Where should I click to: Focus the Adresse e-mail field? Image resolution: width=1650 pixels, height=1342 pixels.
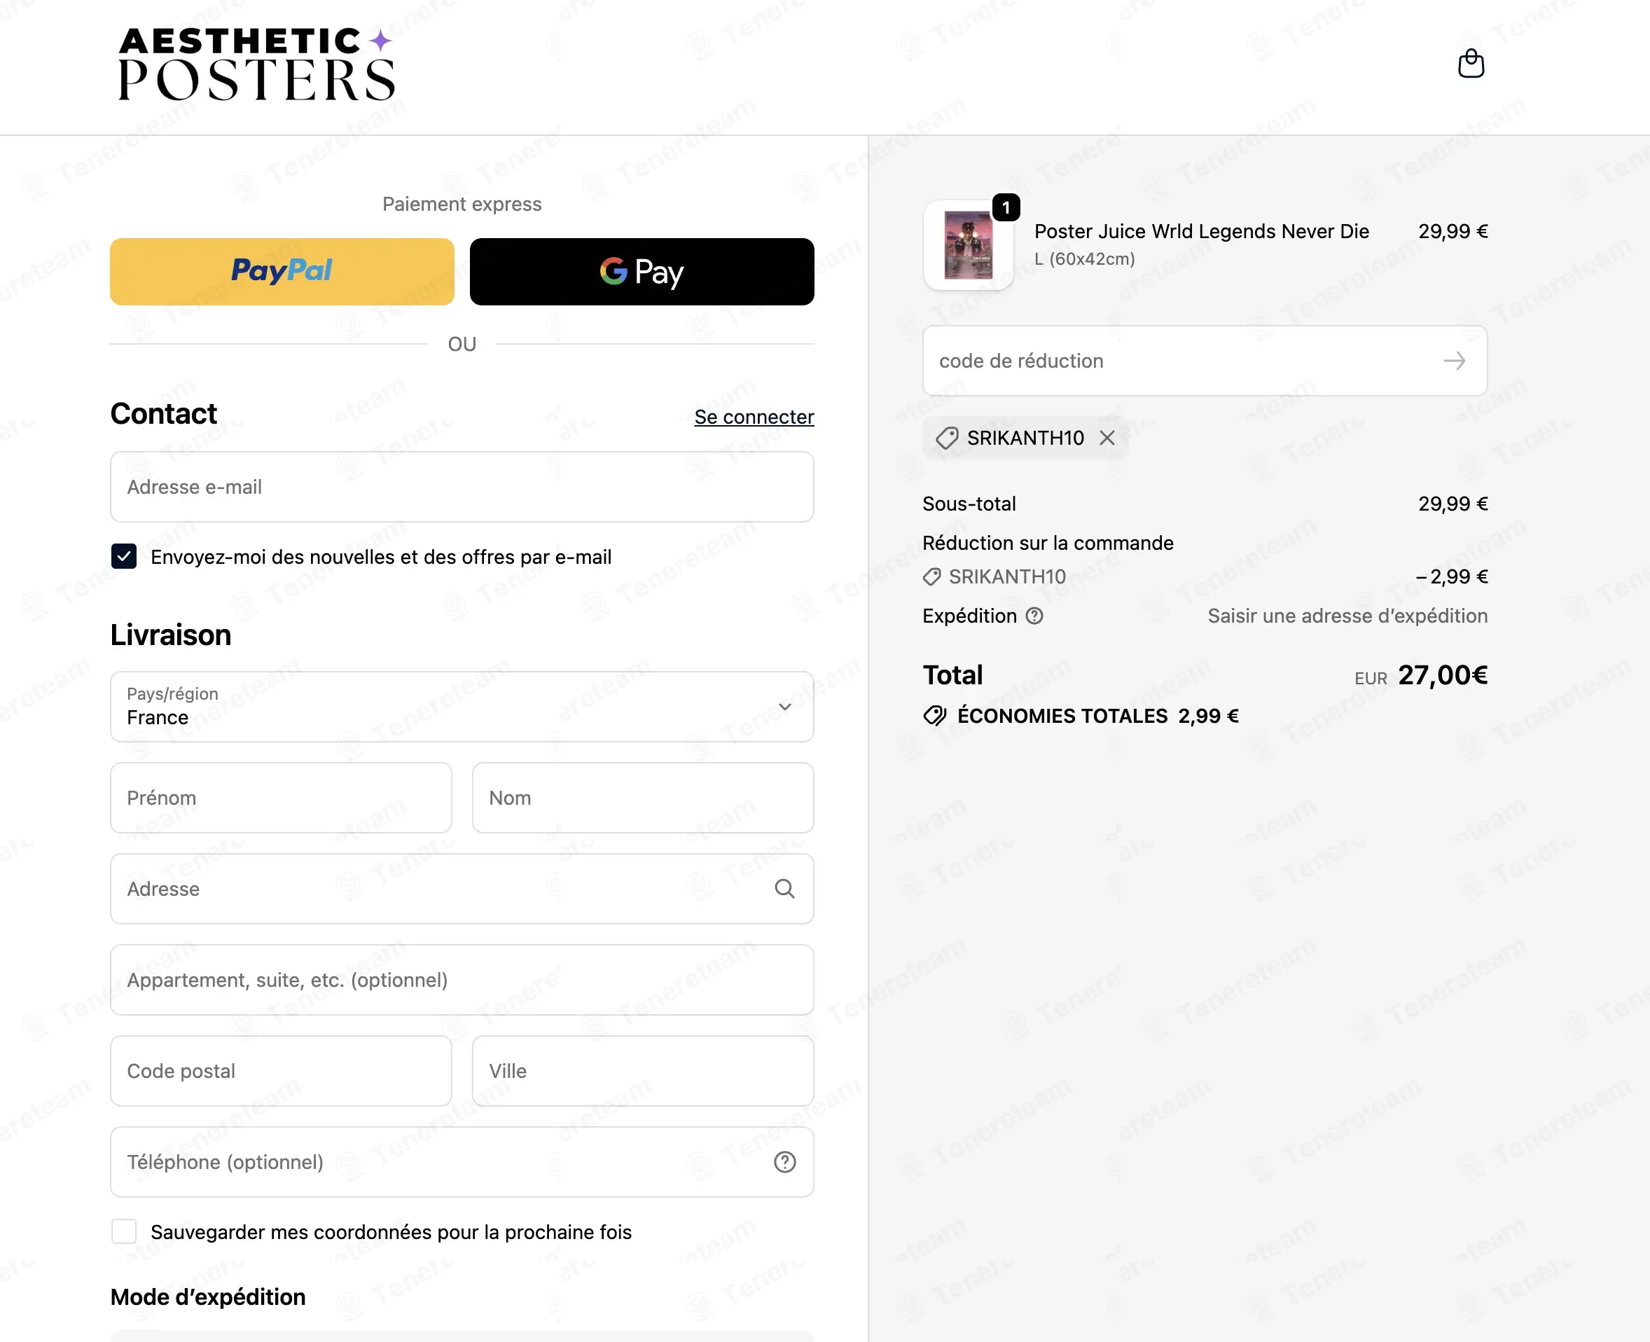[x=462, y=487]
